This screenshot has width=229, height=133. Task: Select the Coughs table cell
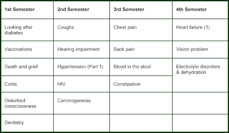coord(82,30)
